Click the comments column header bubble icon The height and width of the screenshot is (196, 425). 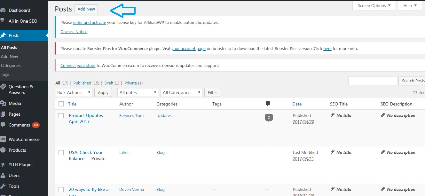(x=268, y=104)
